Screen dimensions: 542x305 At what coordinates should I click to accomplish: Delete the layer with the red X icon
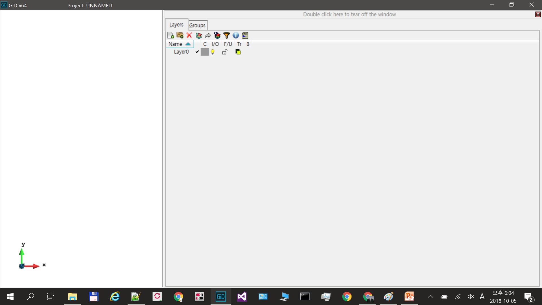point(189,35)
